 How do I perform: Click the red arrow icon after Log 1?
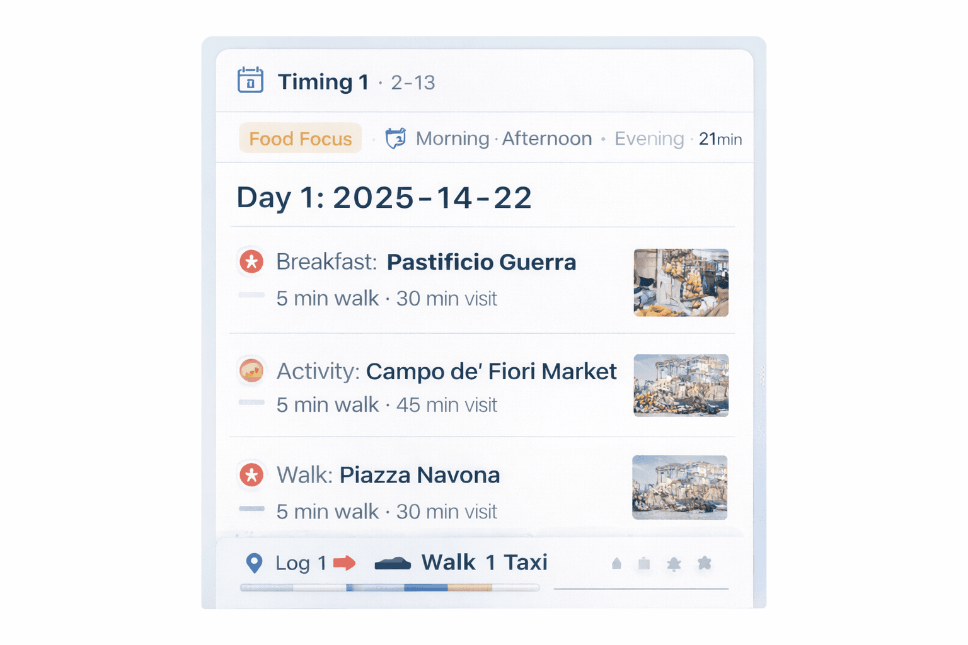tap(345, 562)
